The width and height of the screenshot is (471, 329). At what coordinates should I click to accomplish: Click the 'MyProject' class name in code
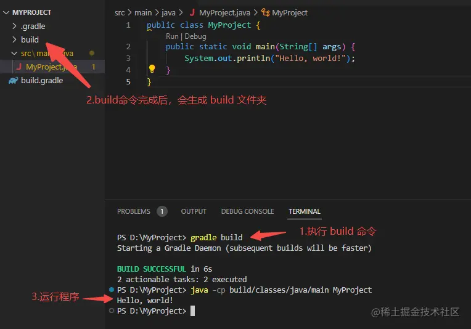pos(229,25)
